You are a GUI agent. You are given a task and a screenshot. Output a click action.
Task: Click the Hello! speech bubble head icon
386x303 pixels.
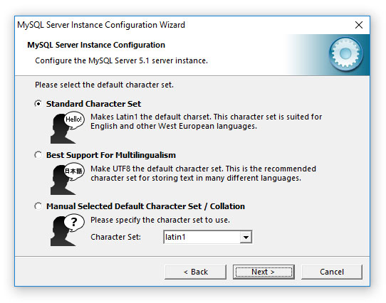pyautogui.click(x=68, y=127)
